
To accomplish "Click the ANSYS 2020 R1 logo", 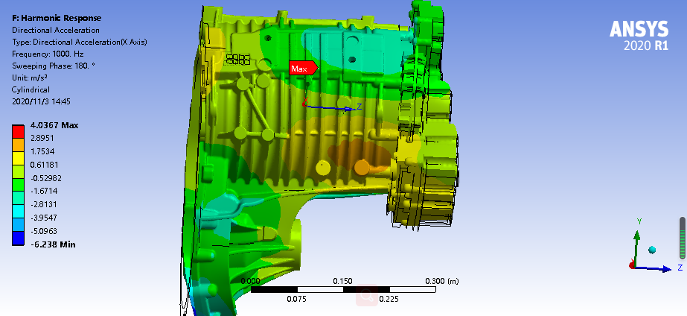I will click(639, 35).
